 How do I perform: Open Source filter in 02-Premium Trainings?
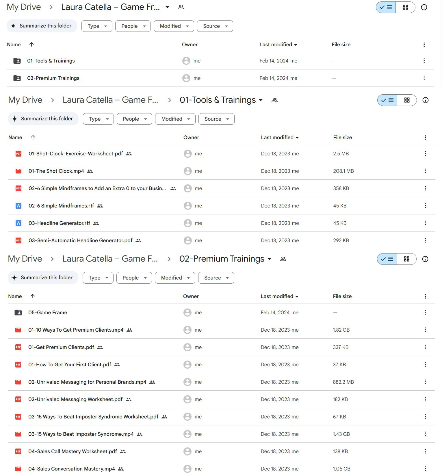(x=216, y=278)
